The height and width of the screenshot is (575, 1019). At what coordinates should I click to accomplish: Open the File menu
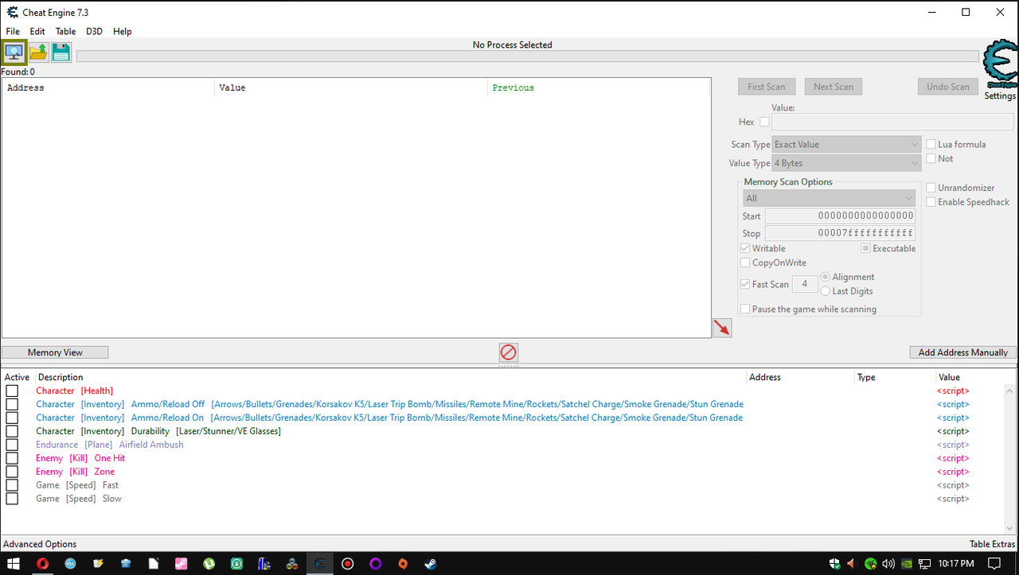(x=13, y=32)
